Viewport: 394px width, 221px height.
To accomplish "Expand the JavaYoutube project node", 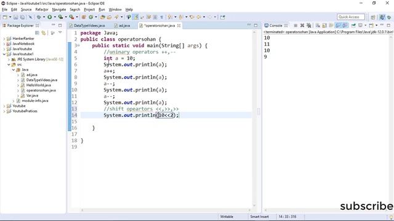I will pyautogui.click(x=4, y=49).
